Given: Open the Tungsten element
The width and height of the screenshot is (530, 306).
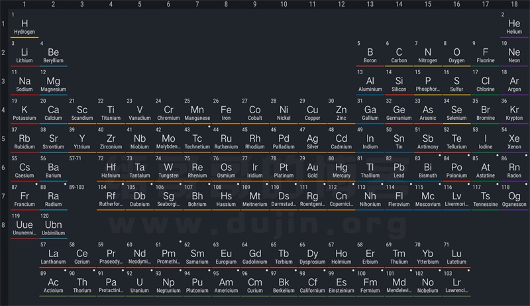Looking at the screenshot, I should [x=168, y=168].
